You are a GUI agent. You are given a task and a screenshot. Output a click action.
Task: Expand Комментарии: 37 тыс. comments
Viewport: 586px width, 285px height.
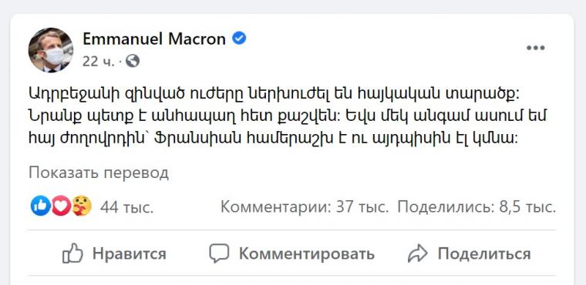(x=305, y=206)
